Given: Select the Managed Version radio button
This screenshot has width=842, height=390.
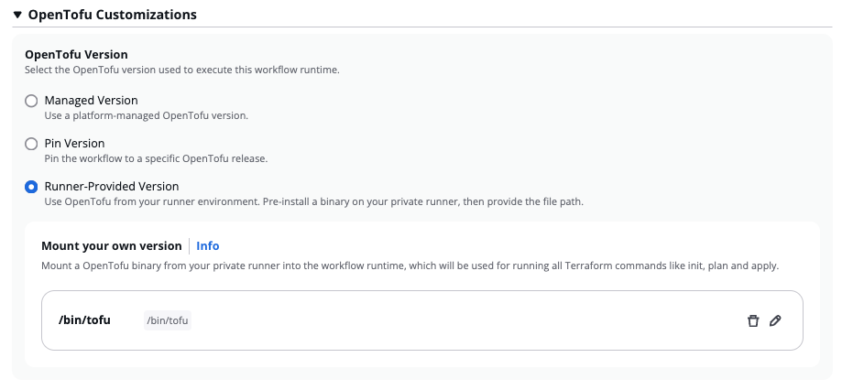Looking at the screenshot, I should pos(31,101).
